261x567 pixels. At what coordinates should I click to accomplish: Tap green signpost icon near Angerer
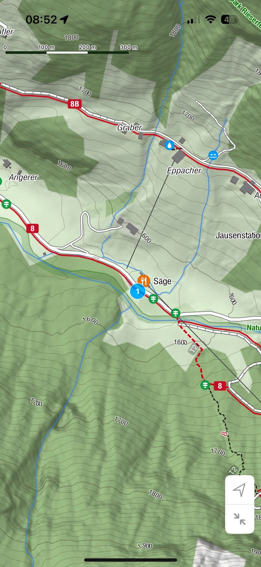(6, 204)
